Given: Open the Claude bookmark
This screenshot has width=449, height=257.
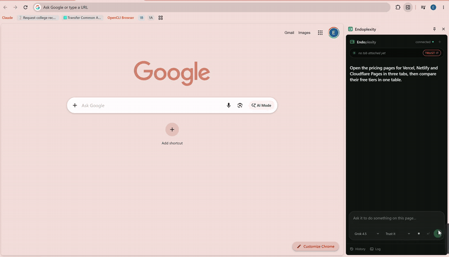Looking at the screenshot, I should pos(8,17).
